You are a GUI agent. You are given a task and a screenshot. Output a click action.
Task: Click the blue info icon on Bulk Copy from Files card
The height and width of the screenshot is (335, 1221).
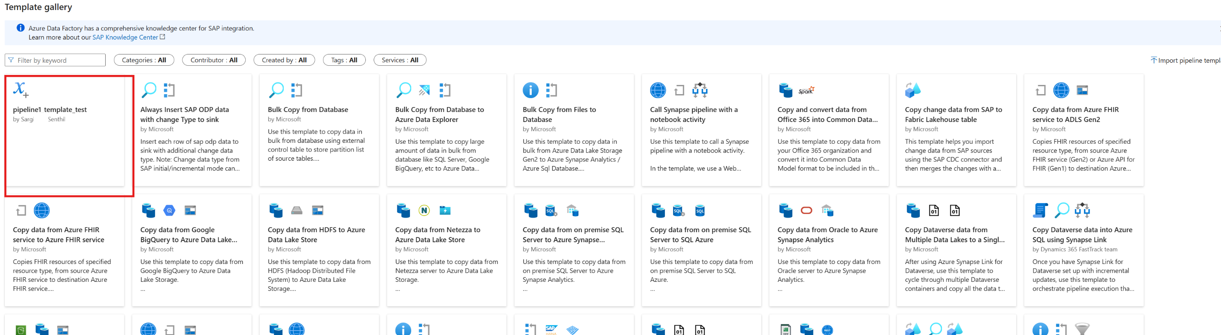coord(530,90)
